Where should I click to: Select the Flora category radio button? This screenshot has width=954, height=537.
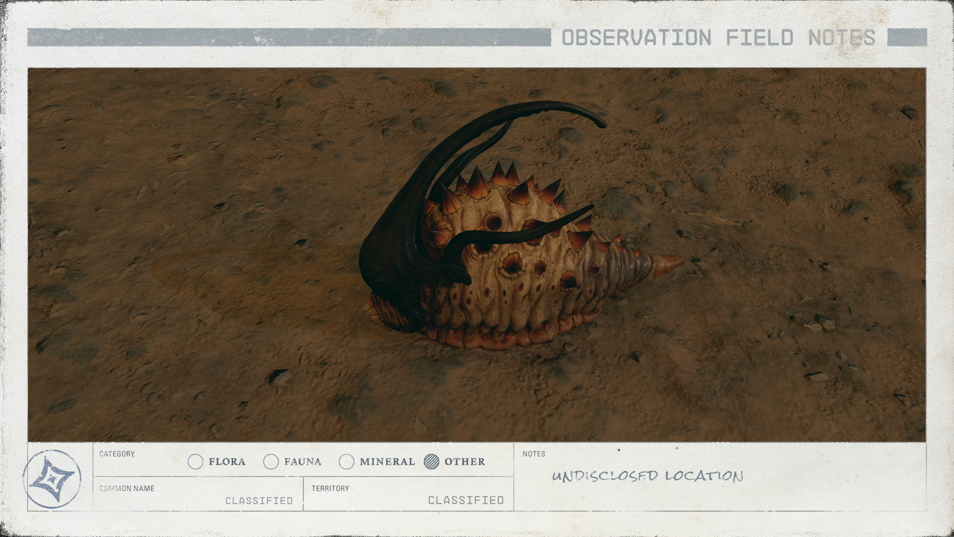(x=196, y=462)
